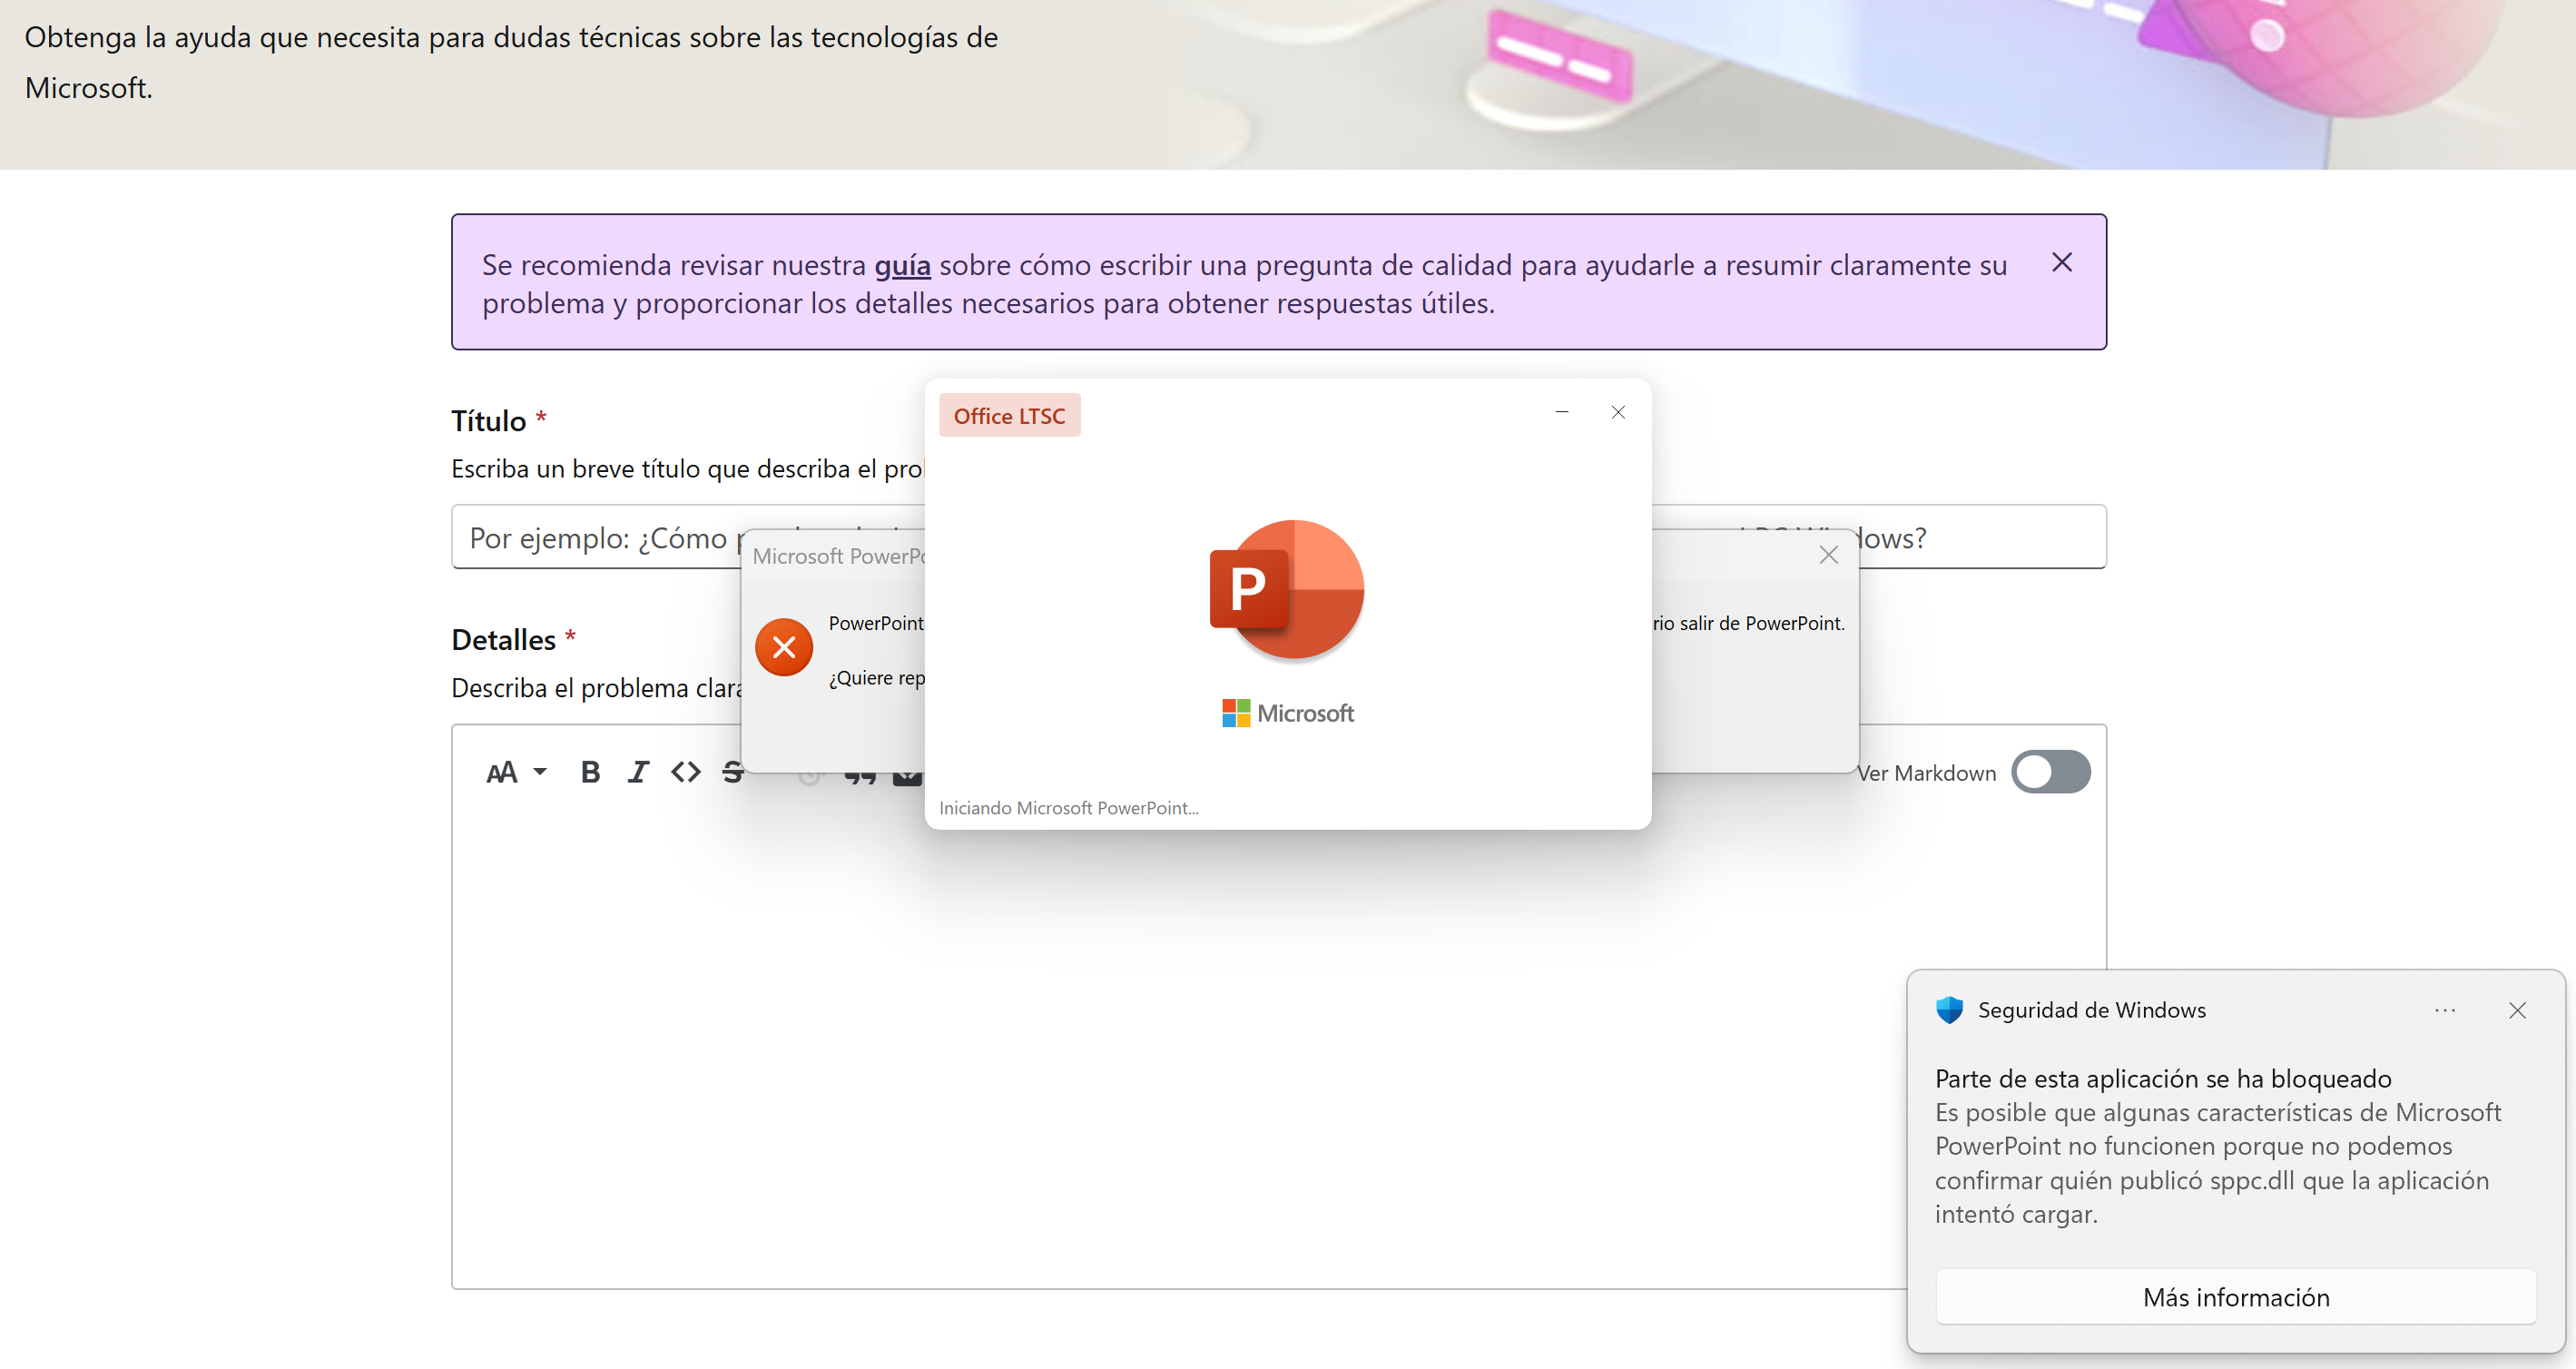This screenshot has width=2576, height=1369.
Task: Open the guía link in the banner
Action: click(902, 265)
